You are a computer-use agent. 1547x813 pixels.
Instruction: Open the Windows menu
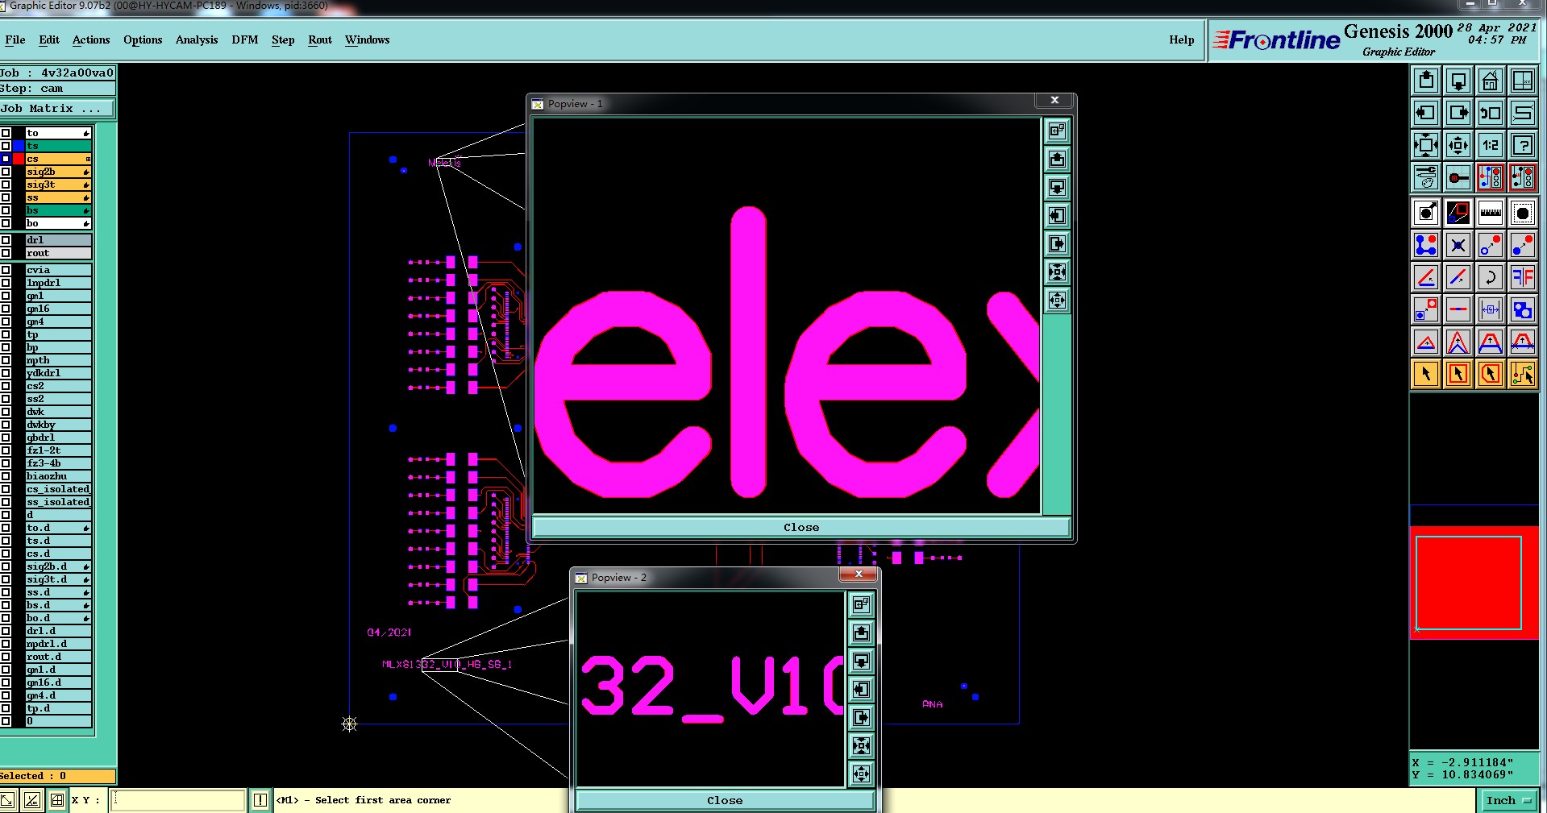(x=367, y=39)
